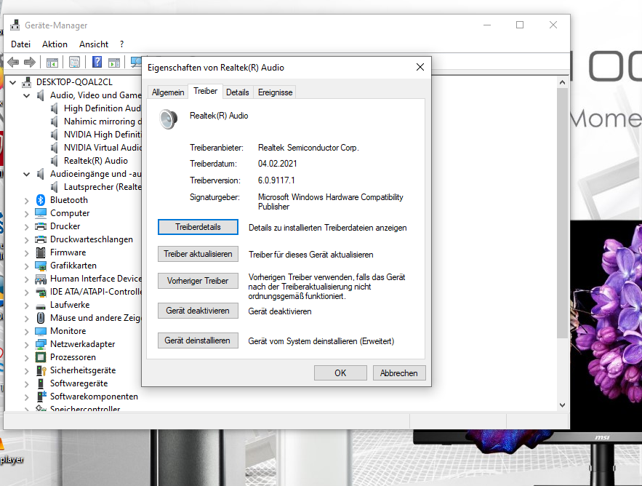Open the Datei menu
642x486 pixels.
(20, 44)
